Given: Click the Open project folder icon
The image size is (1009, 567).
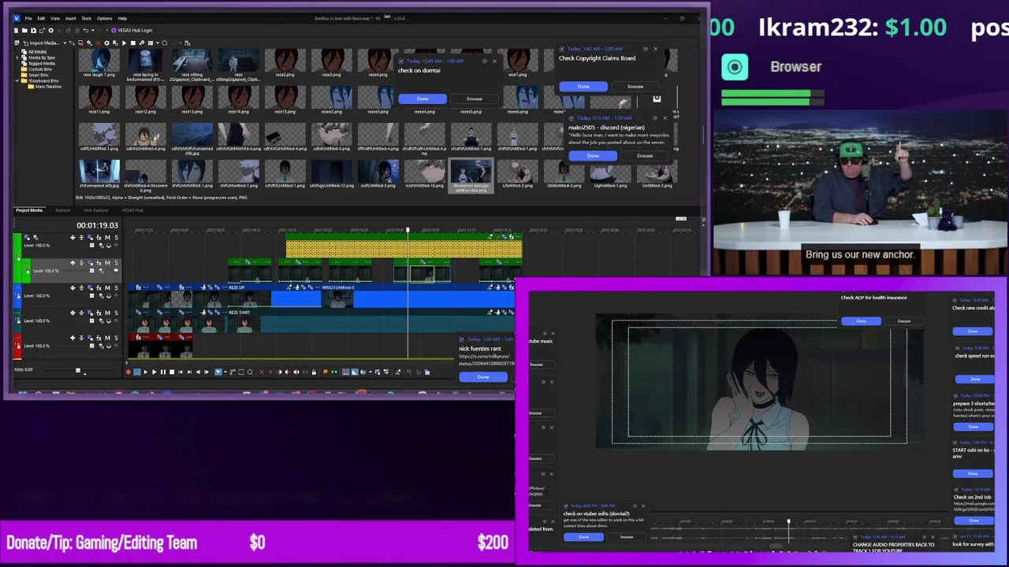Looking at the screenshot, I should coord(24,31).
